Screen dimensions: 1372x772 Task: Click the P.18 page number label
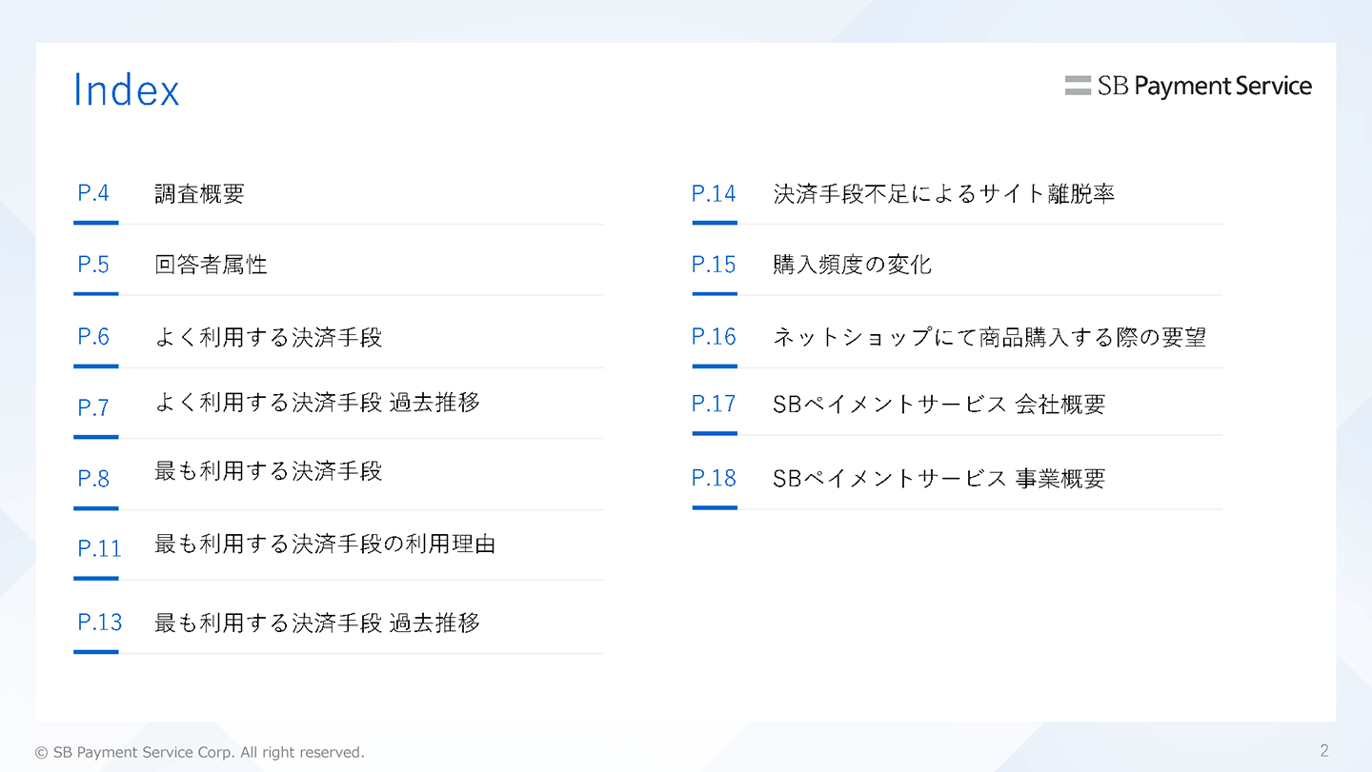714,479
